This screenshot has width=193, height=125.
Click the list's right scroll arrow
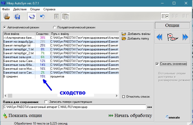click(117, 96)
